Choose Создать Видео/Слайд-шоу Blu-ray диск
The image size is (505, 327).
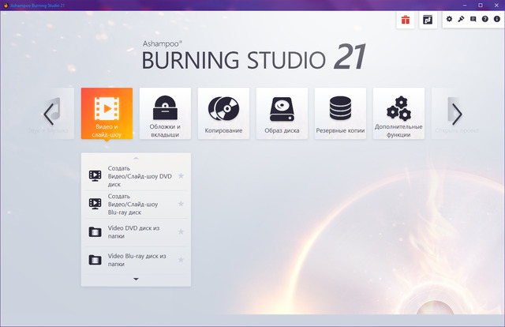[x=136, y=204]
